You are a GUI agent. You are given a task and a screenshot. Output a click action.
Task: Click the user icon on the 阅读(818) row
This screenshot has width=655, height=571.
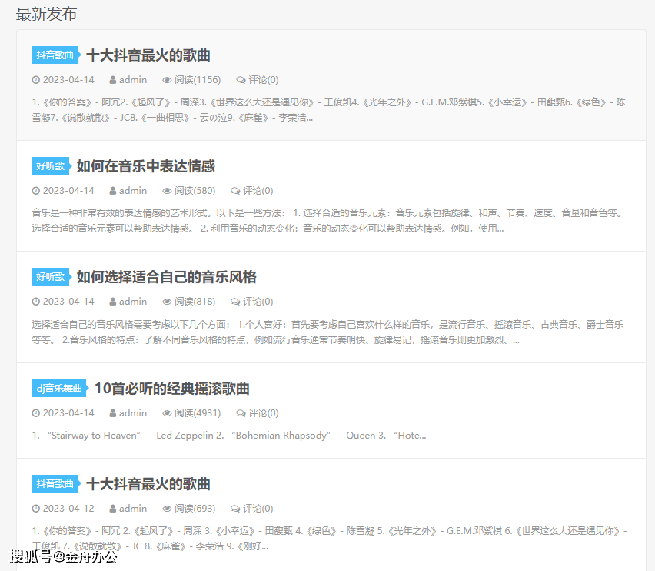tap(113, 302)
